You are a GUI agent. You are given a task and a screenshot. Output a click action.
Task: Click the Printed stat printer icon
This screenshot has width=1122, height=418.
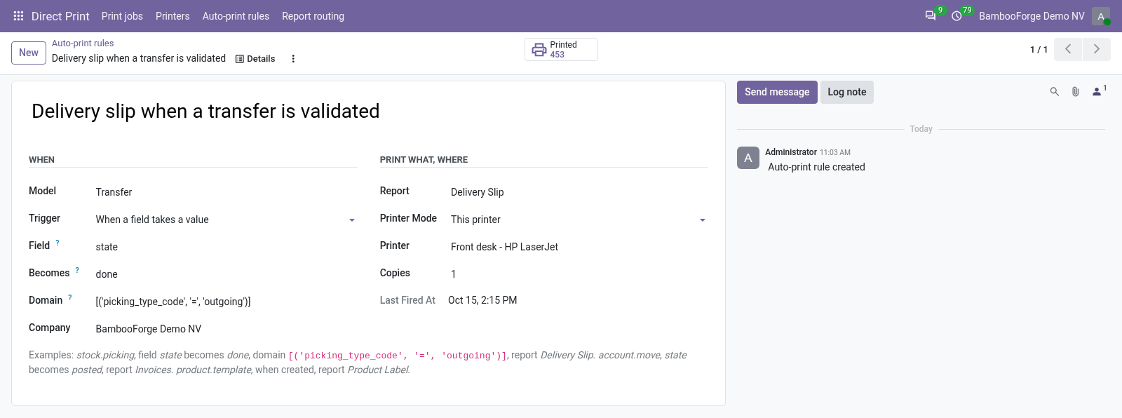pos(539,50)
